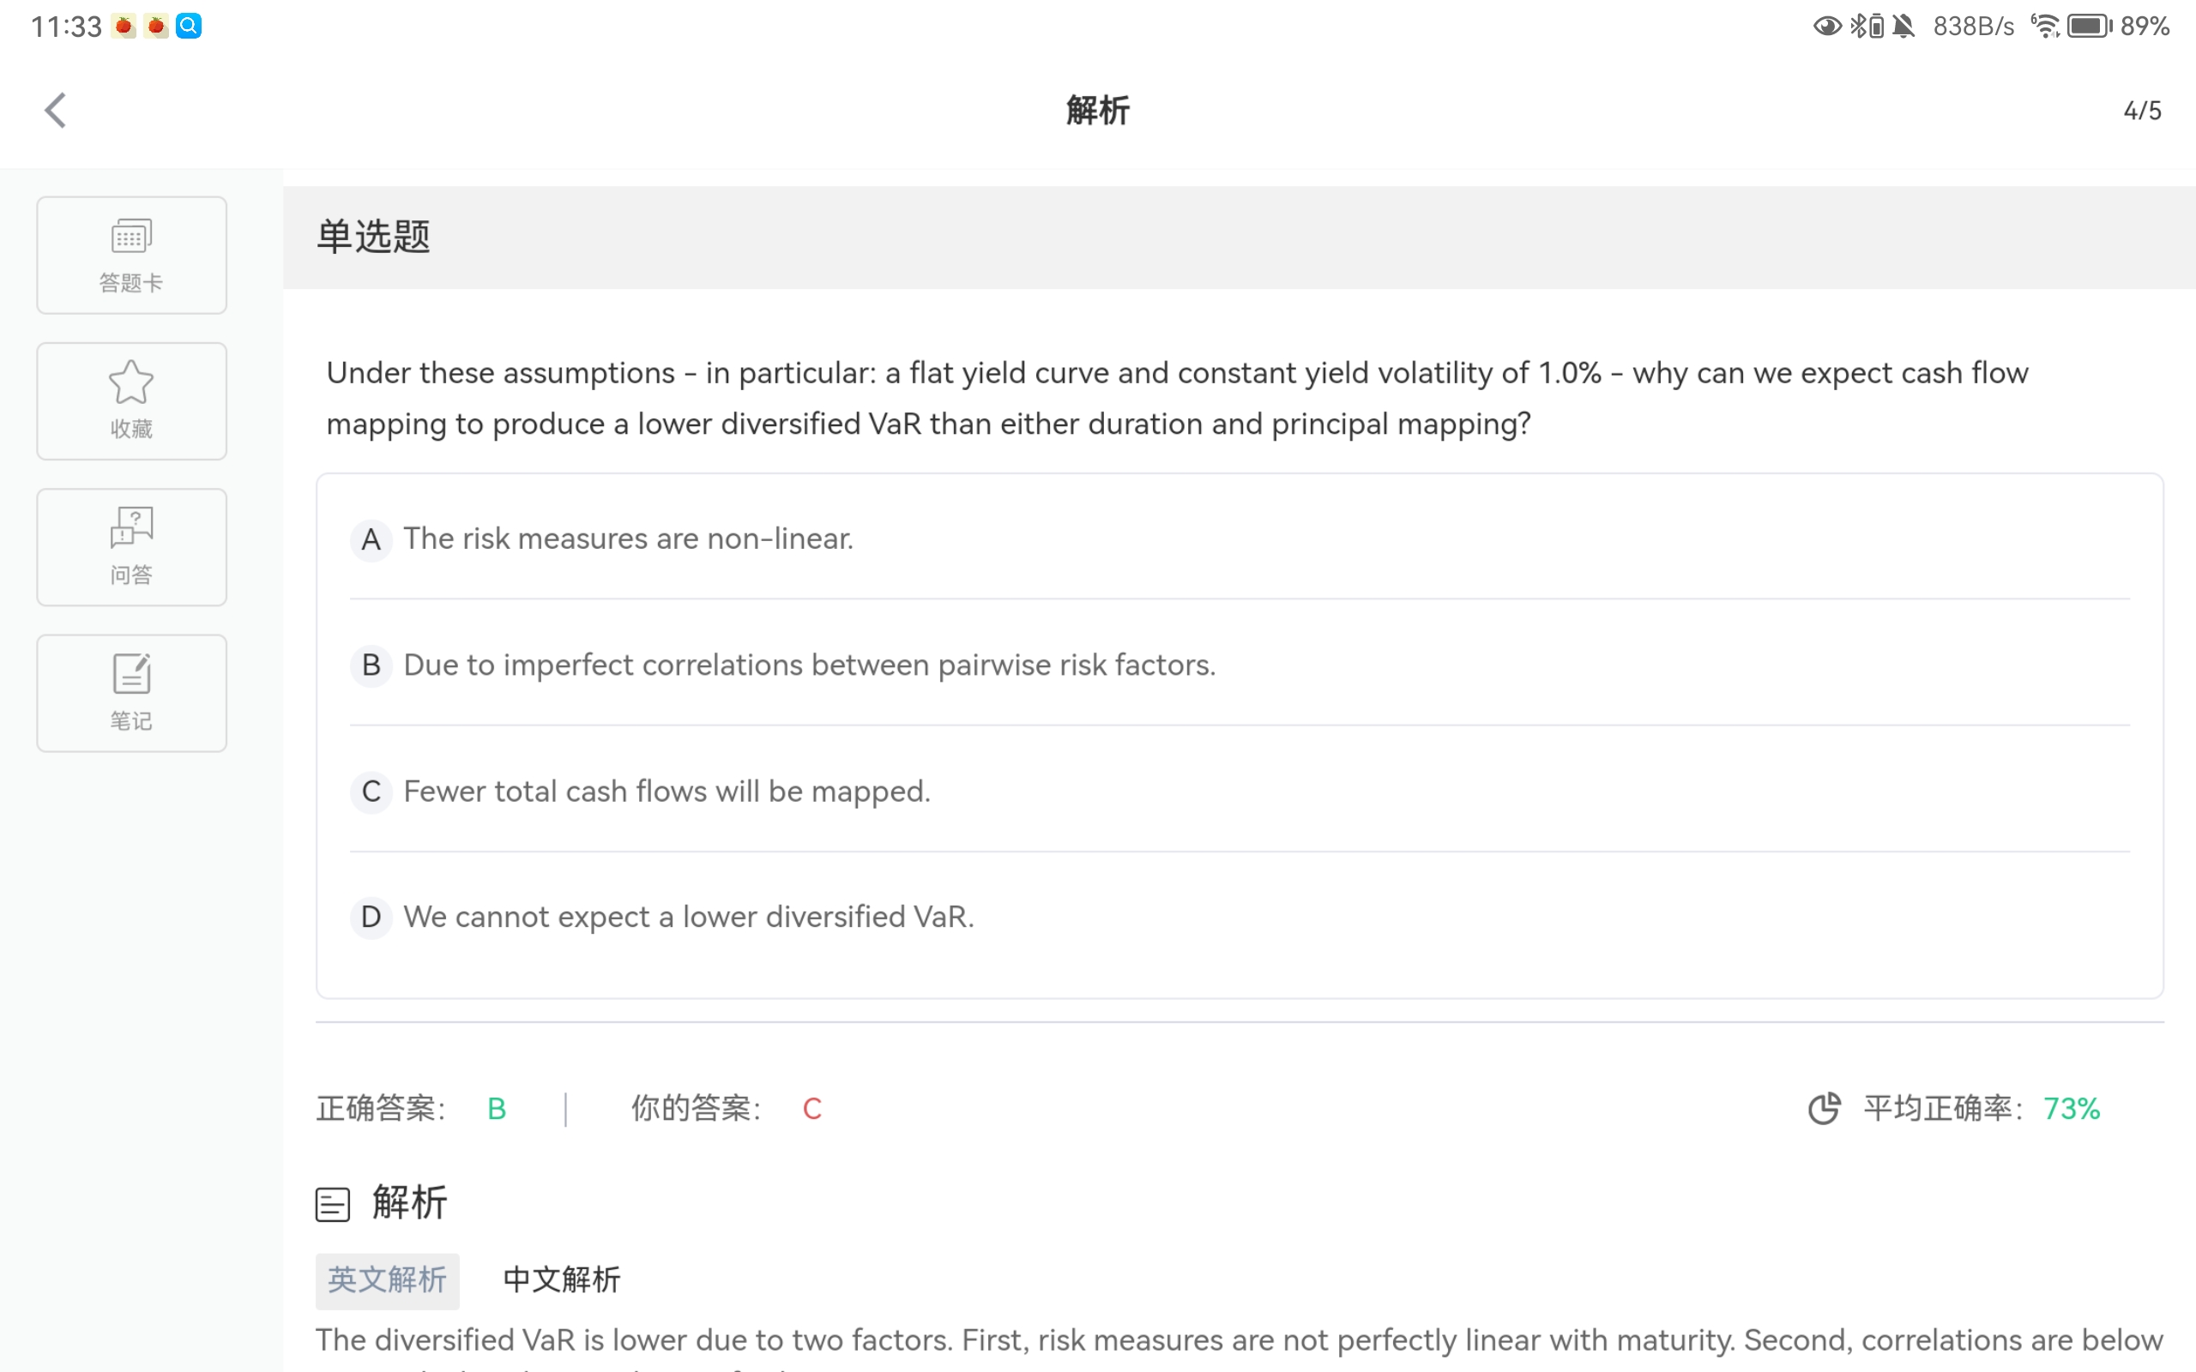
Task: Open the answer card (答题卡) panel
Action: pyautogui.click(x=131, y=255)
